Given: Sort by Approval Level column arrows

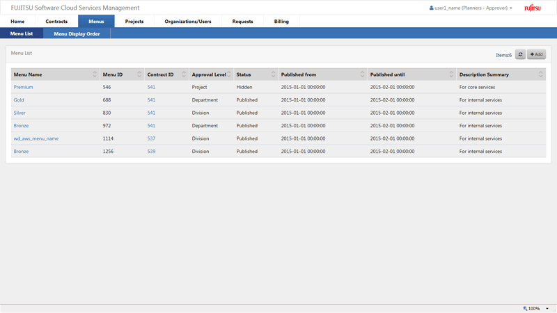Looking at the screenshot, I should pyautogui.click(x=229, y=74).
